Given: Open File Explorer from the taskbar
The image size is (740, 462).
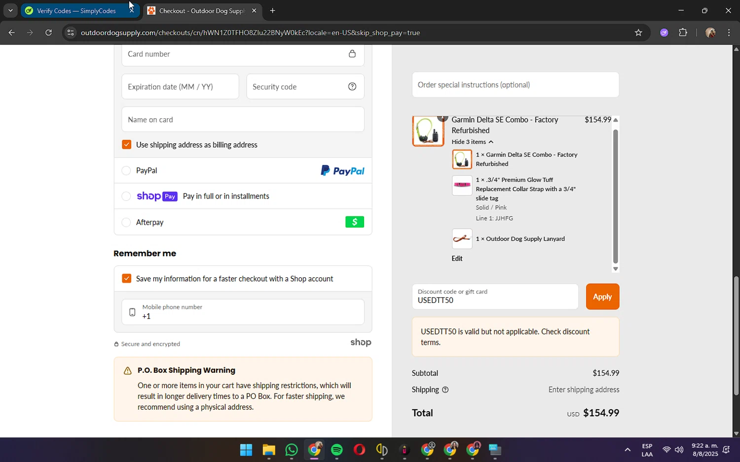Looking at the screenshot, I should click(x=269, y=450).
